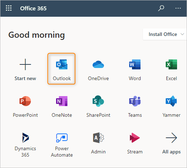Open Dynamics 365

tap(25, 144)
